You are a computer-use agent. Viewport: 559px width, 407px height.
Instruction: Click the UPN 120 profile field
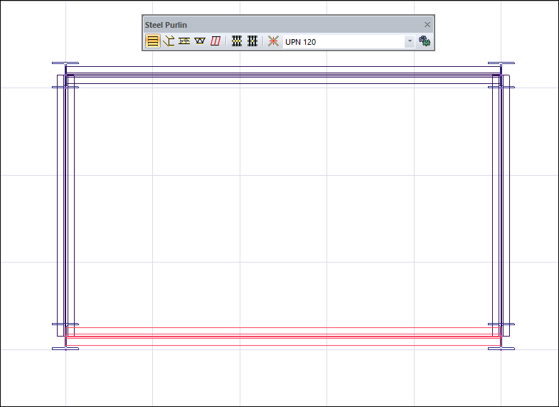(344, 41)
